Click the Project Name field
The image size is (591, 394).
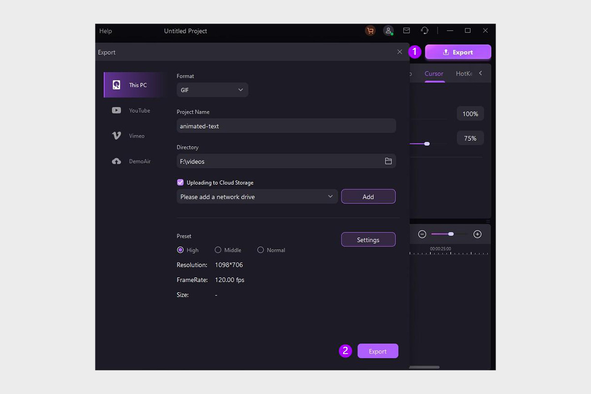(x=286, y=126)
